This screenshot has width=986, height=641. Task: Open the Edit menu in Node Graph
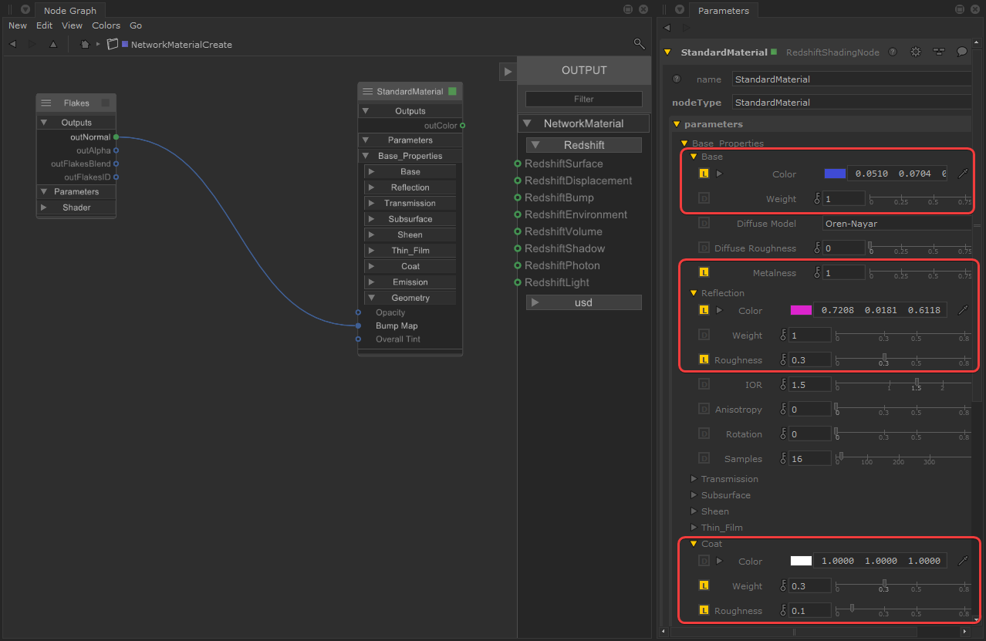click(45, 25)
